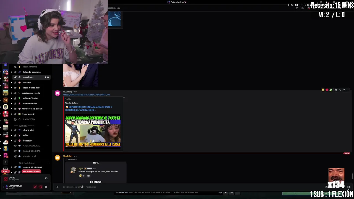The height and width of the screenshot is (199, 354).
Task: Open apps launcher icon in message box
Action: point(348,187)
